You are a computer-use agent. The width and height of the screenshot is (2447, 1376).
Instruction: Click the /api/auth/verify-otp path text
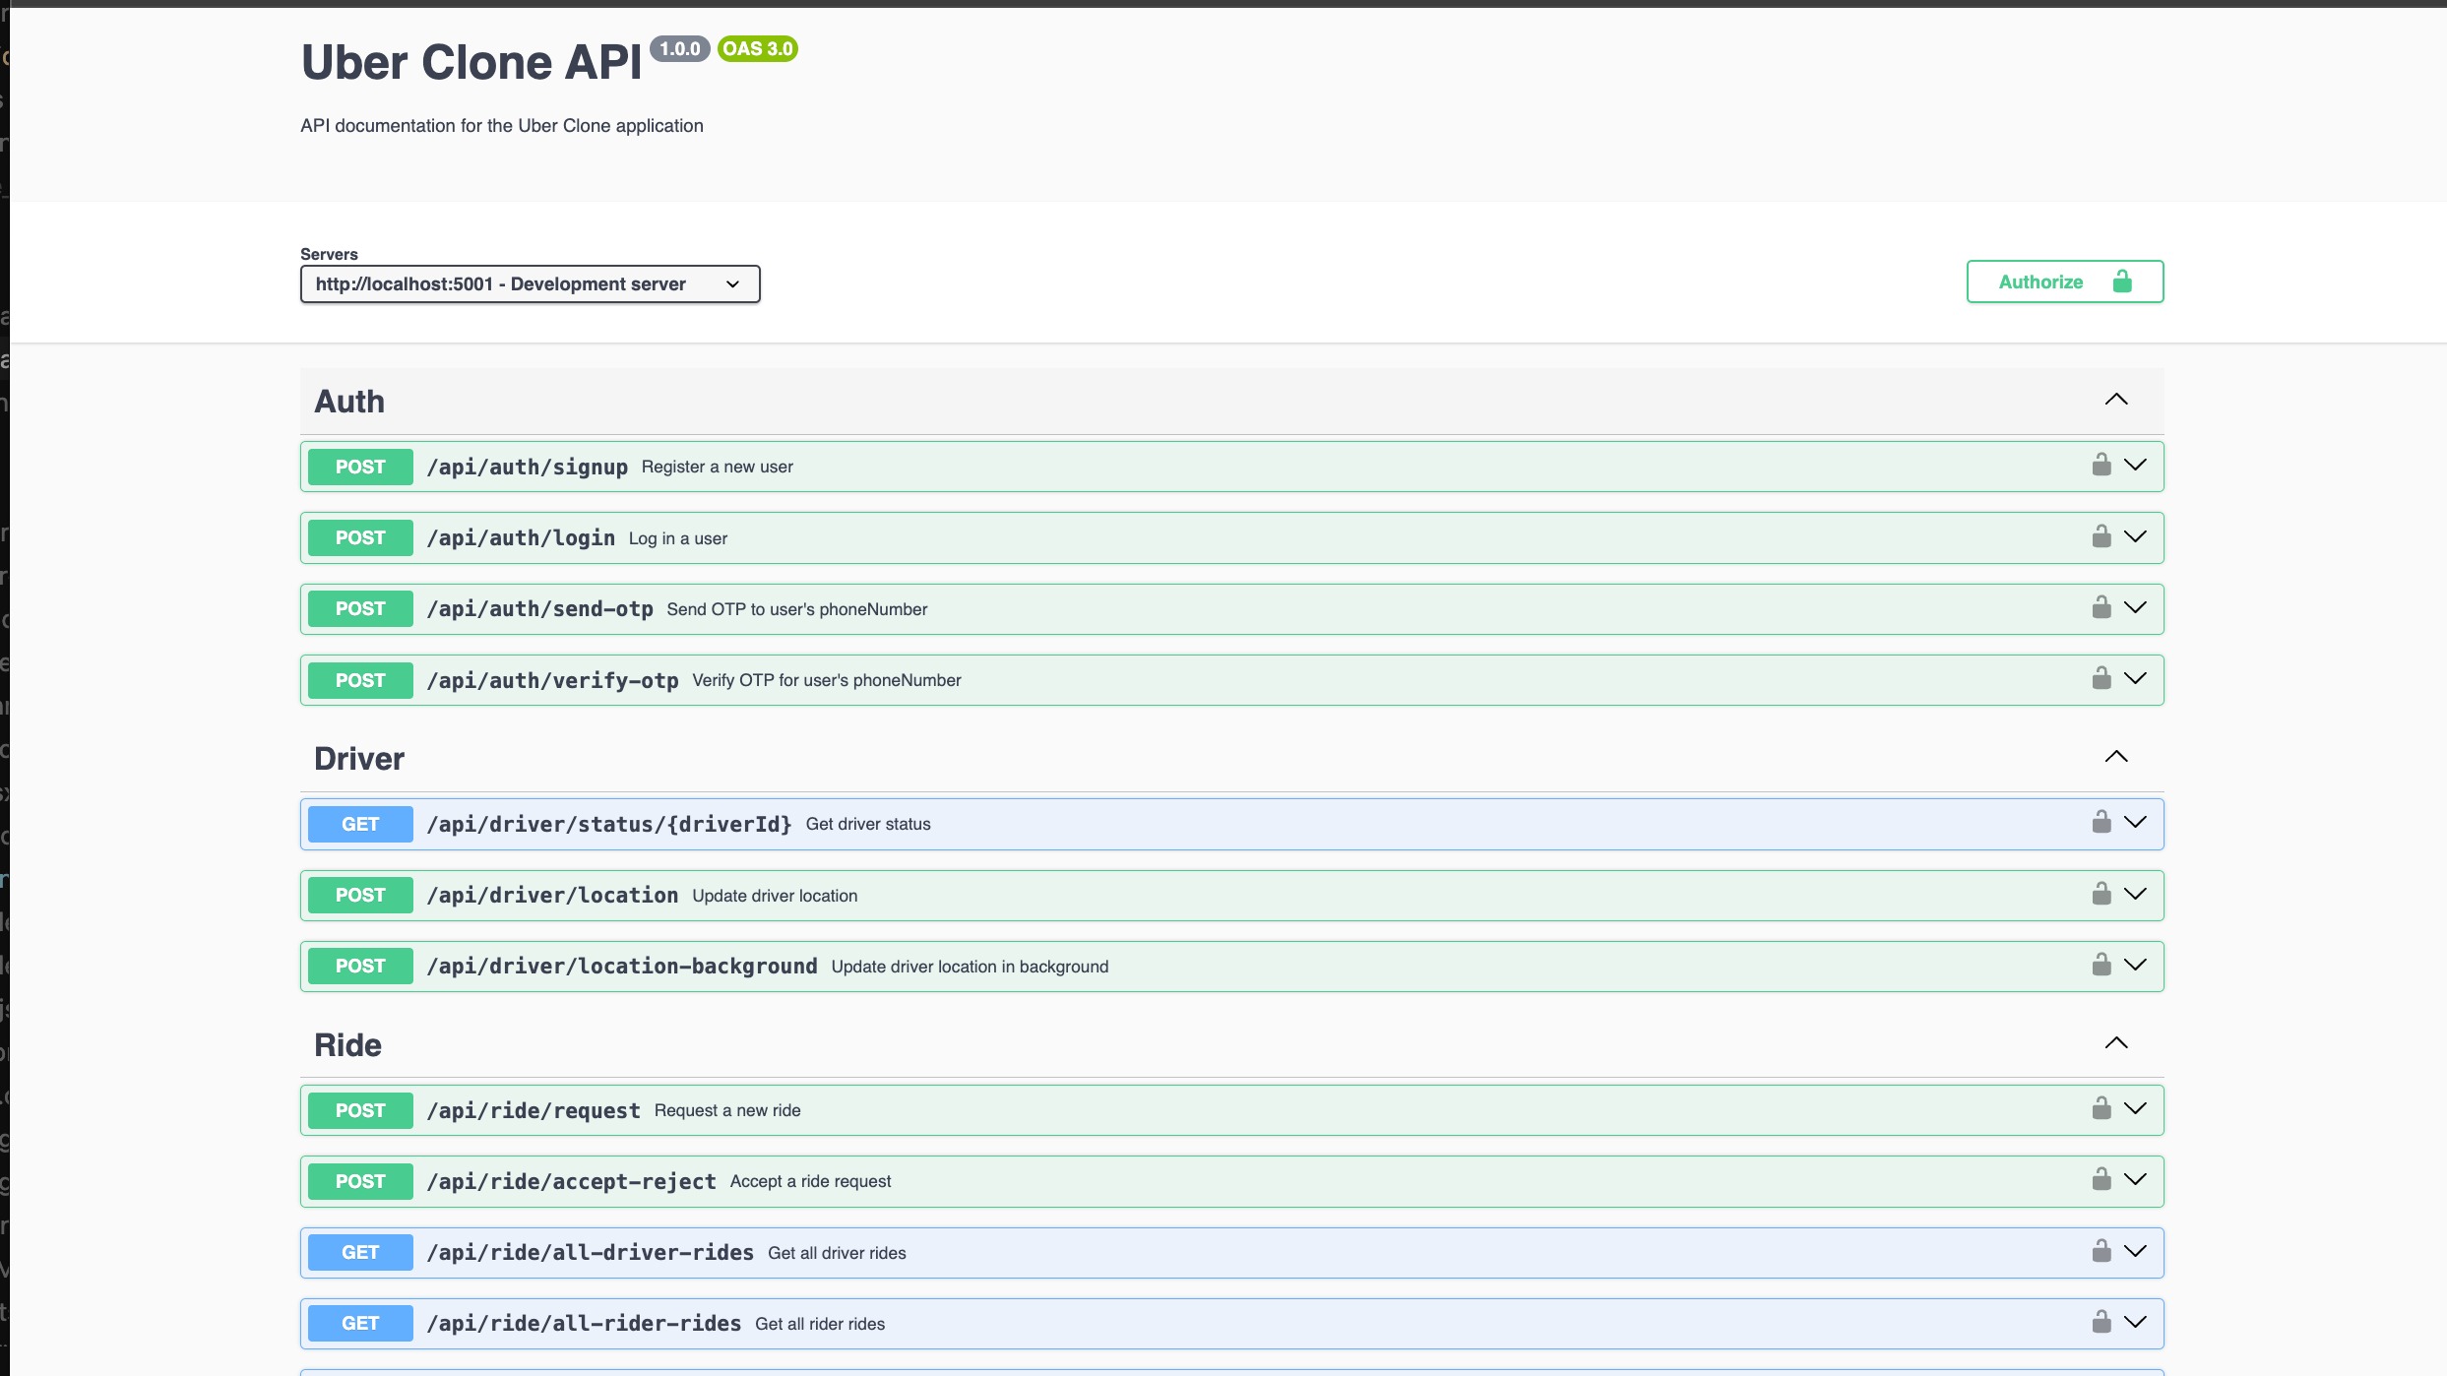(x=552, y=680)
